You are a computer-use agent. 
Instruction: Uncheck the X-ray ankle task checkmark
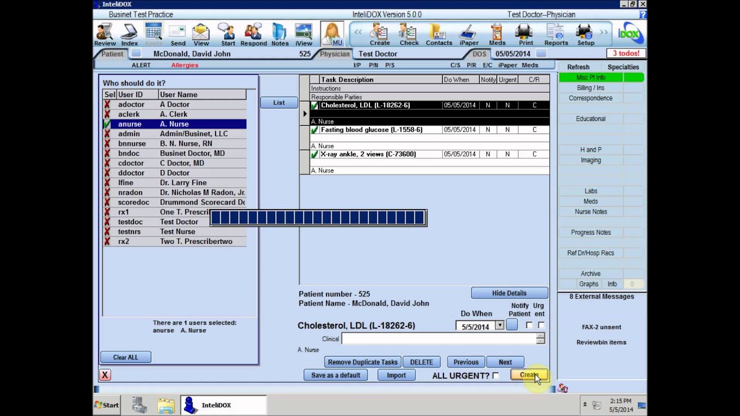(x=314, y=154)
